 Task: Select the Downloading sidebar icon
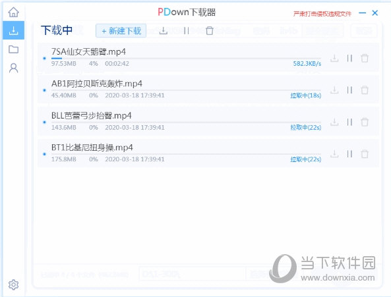(13, 30)
